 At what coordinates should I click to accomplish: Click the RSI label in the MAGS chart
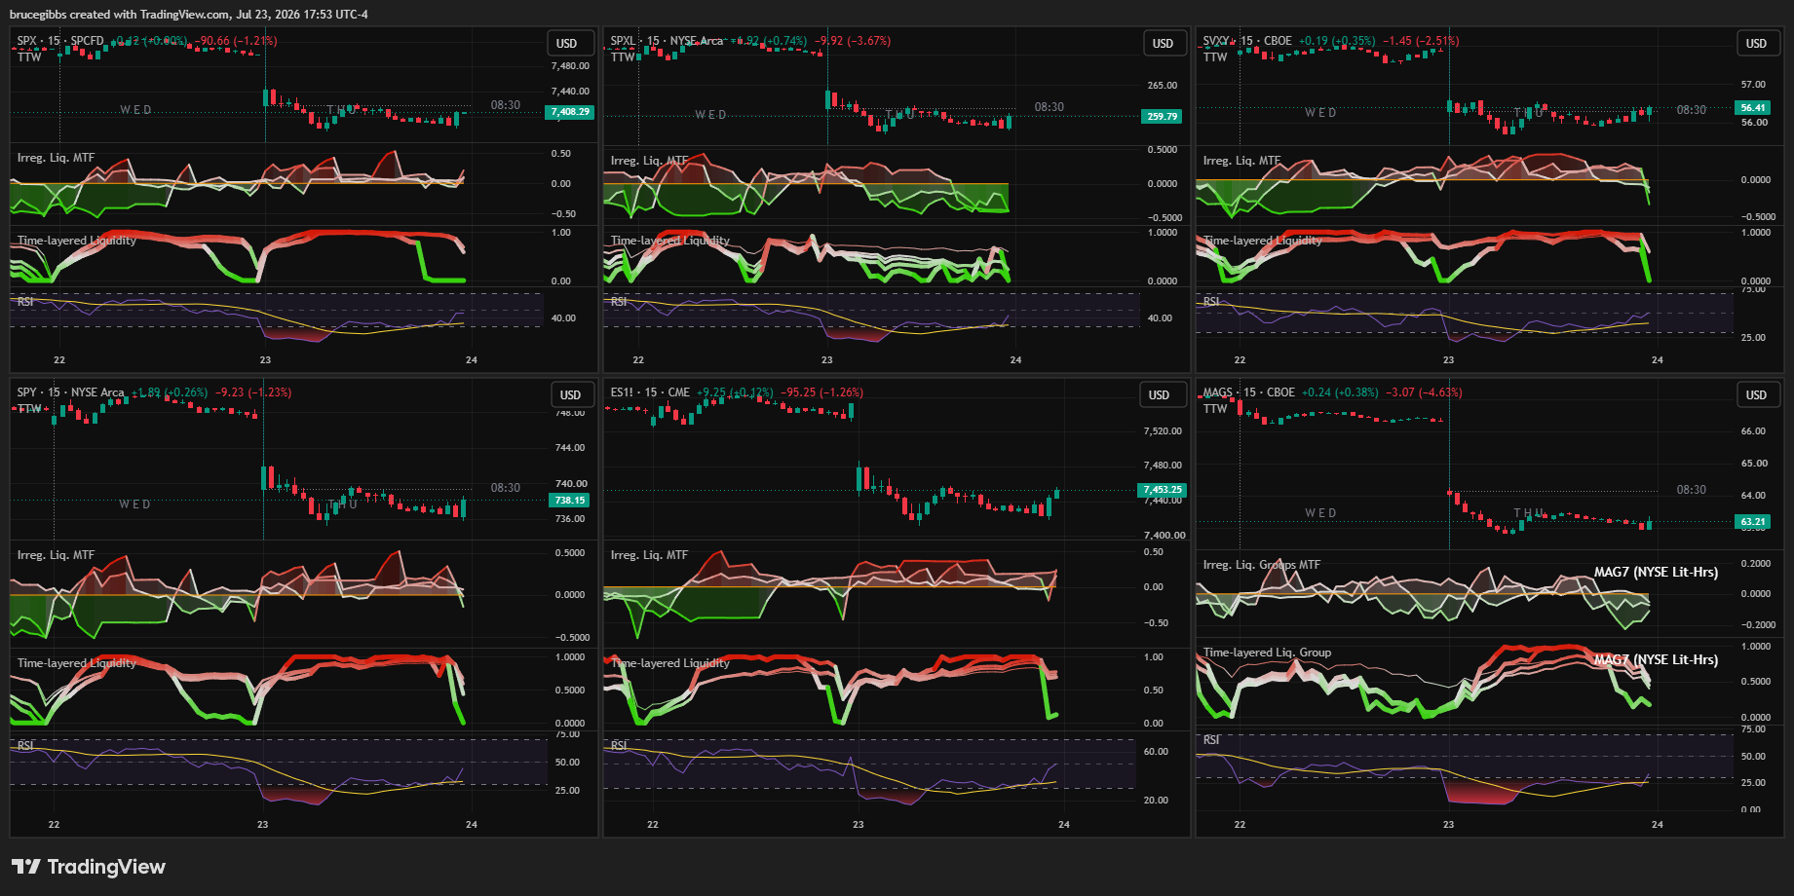pos(1211,740)
